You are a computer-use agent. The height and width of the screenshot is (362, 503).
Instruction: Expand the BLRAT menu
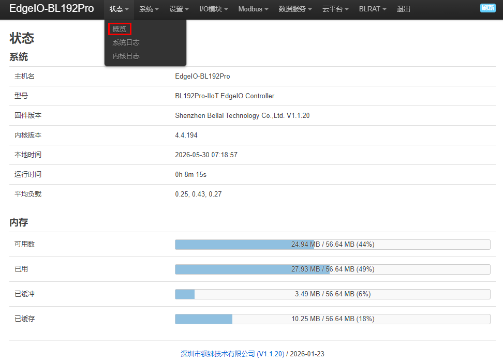(373, 9)
